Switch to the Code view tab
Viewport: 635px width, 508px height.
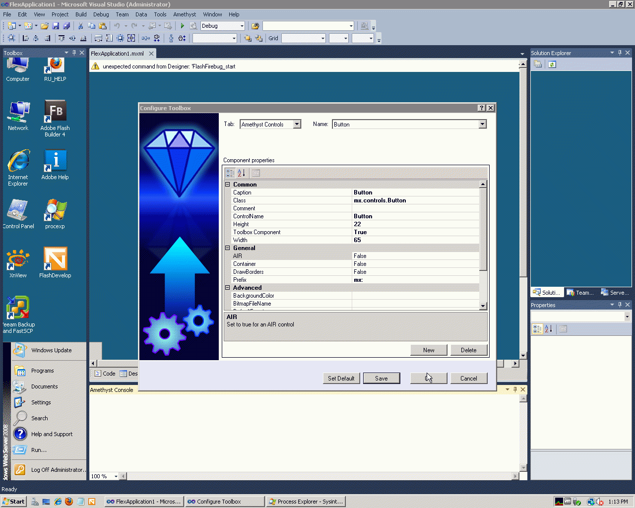[105, 374]
